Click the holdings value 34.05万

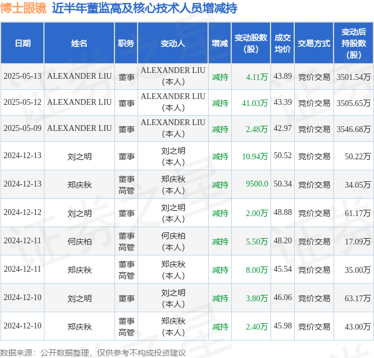358,185
